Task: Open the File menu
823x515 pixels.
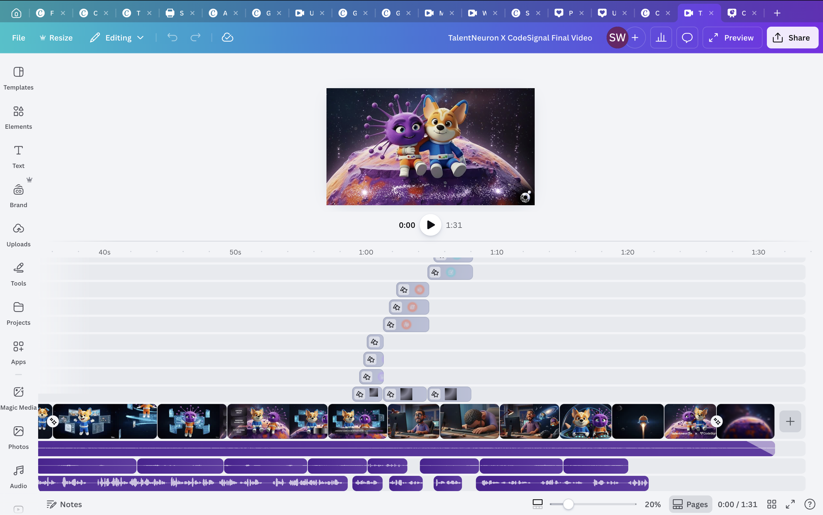Action: 18,37
